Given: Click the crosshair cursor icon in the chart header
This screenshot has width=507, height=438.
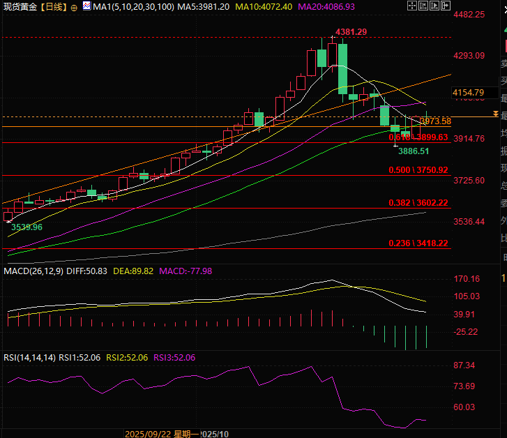Looking at the screenshot, I should (x=412, y=6).
